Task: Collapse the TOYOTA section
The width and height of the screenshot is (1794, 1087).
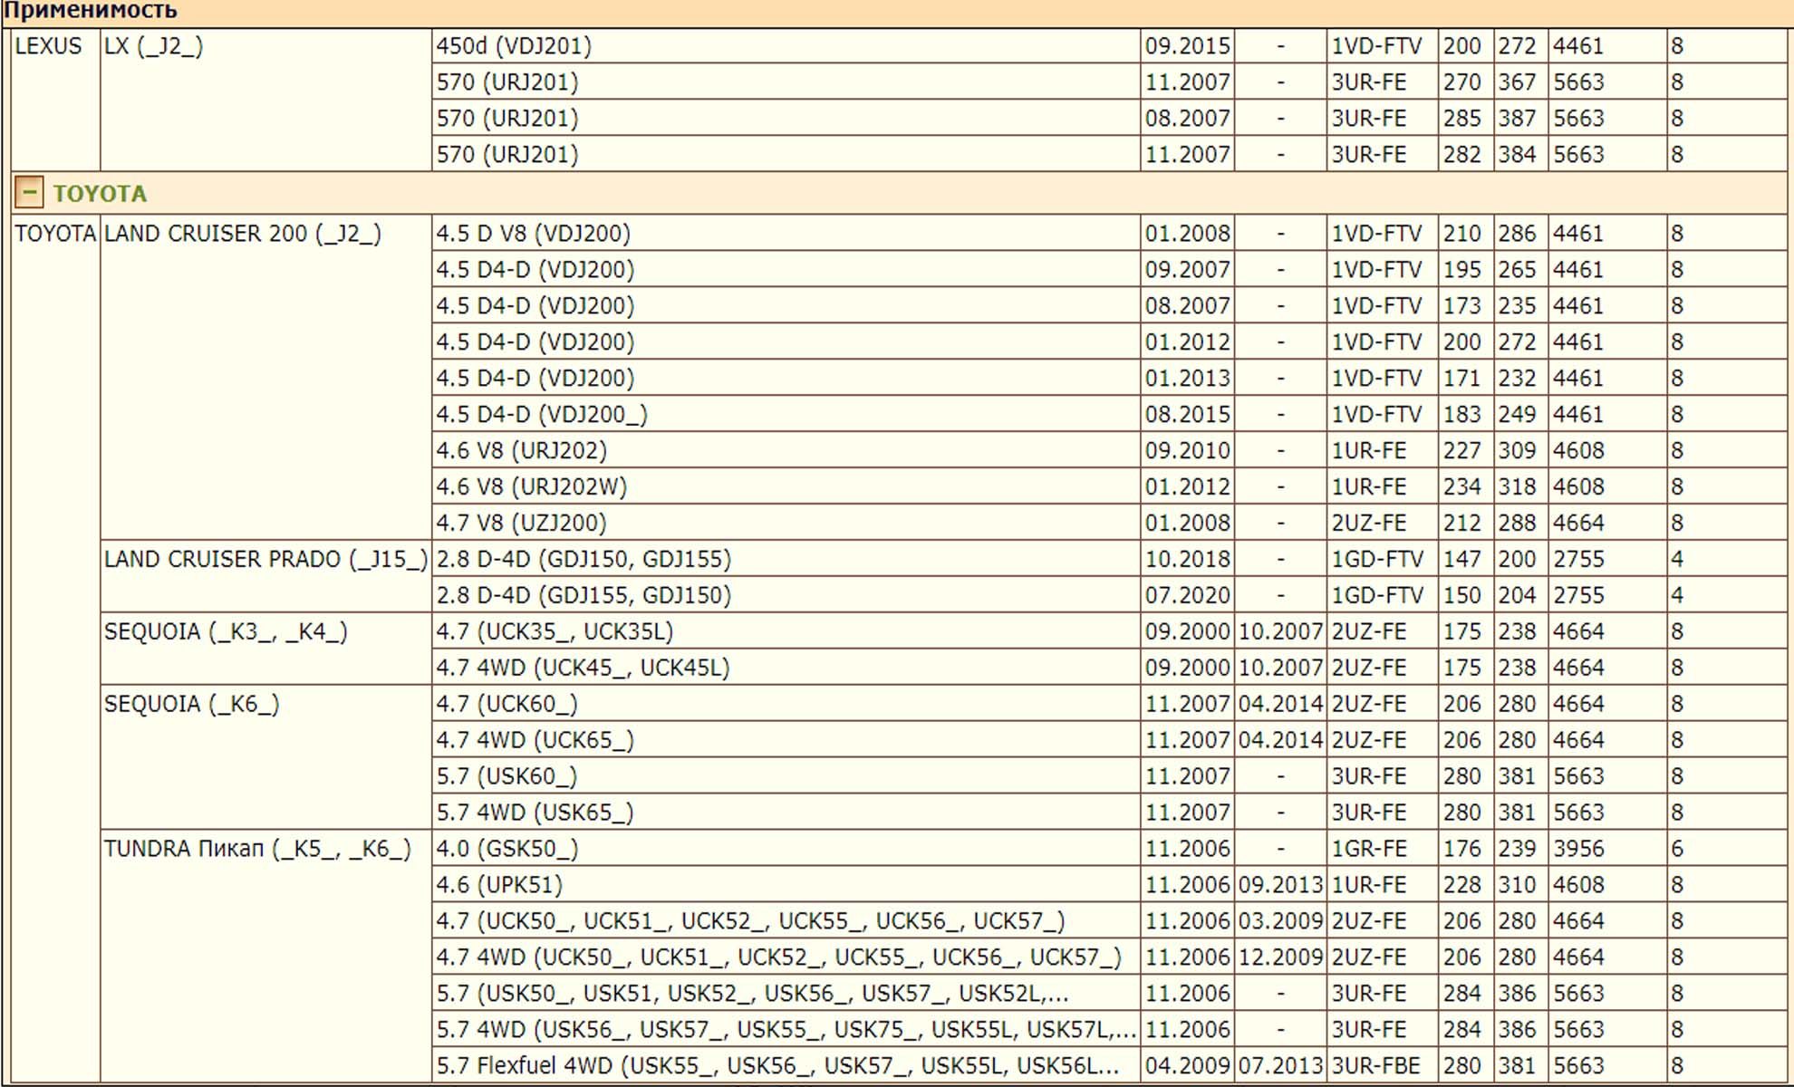Action: coord(29,193)
